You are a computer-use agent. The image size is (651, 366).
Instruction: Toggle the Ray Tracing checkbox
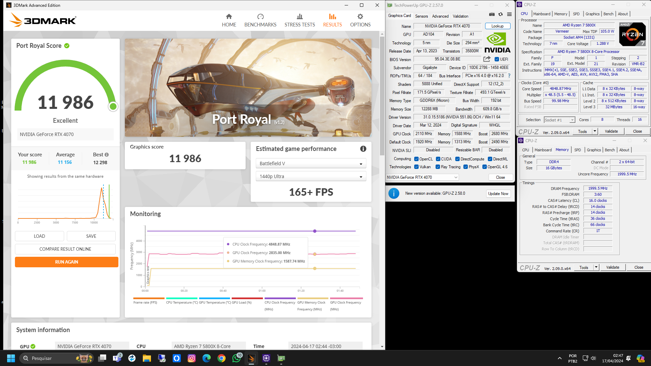pos(438,167)
